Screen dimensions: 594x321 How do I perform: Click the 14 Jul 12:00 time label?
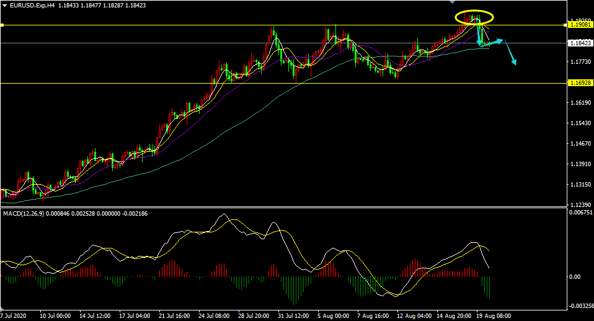95,315
